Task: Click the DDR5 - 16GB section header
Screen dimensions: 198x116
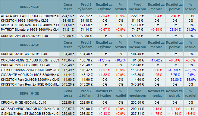Action: click(30, 7)
